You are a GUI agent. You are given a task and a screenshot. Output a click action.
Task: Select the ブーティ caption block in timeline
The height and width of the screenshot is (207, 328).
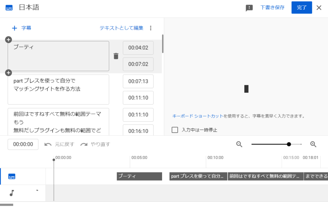pos(139,176)
